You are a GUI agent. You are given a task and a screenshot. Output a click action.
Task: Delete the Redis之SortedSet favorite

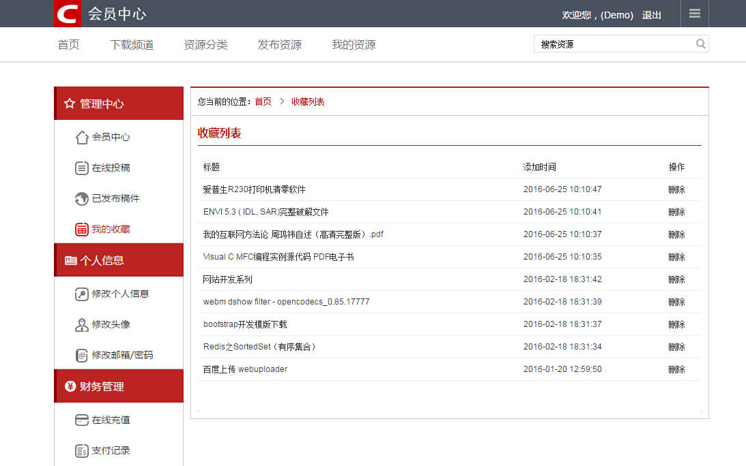(676, 347)
